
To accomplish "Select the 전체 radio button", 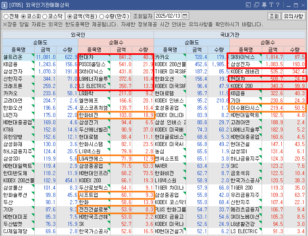I will pos(6,17).
